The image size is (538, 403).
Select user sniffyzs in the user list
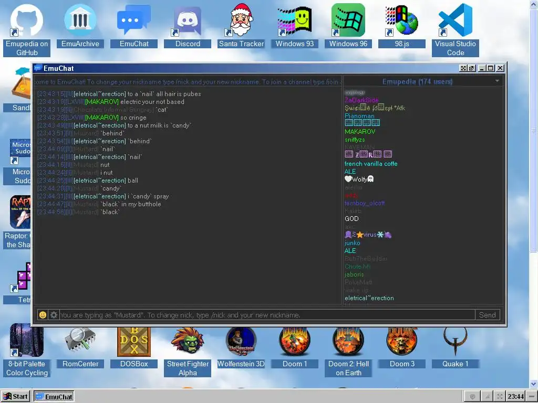click(x=355, y=140)
